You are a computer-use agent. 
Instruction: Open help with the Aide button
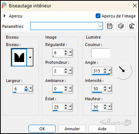click(x=102, y=129)
